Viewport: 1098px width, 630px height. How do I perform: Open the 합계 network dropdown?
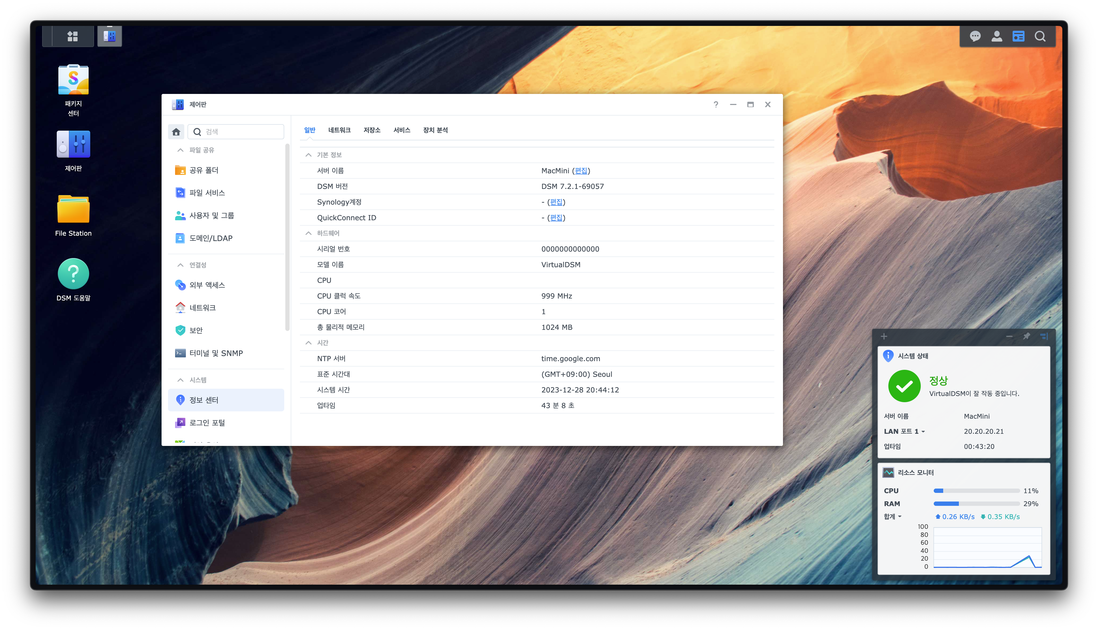point(893,516)
